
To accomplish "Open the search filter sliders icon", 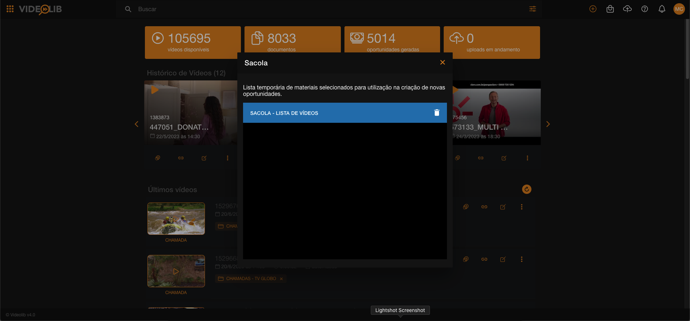I will pos(533,9).
